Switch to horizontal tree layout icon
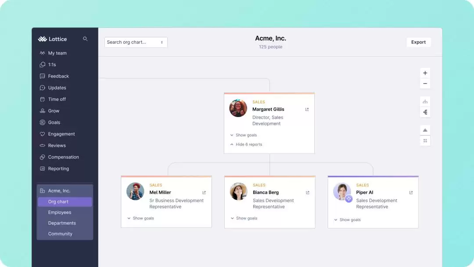 point(425,112)
